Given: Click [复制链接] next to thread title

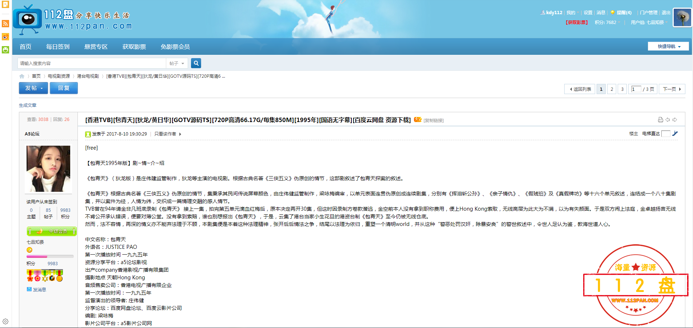Looking at the screenshot, I should click(x=434, y=121).
